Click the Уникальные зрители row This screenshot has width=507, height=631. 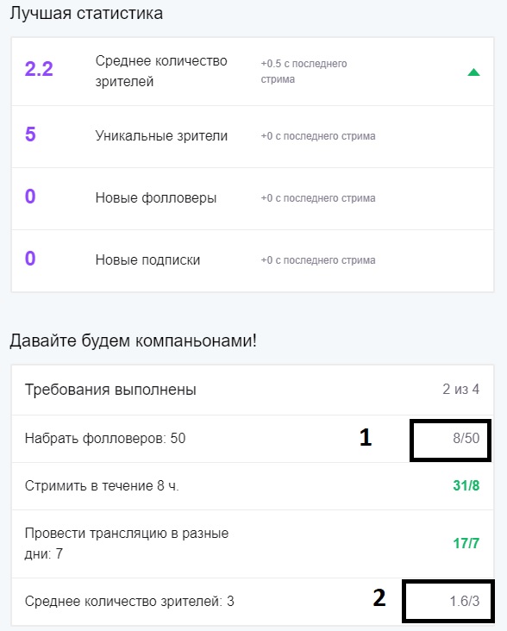pos(253,137)
